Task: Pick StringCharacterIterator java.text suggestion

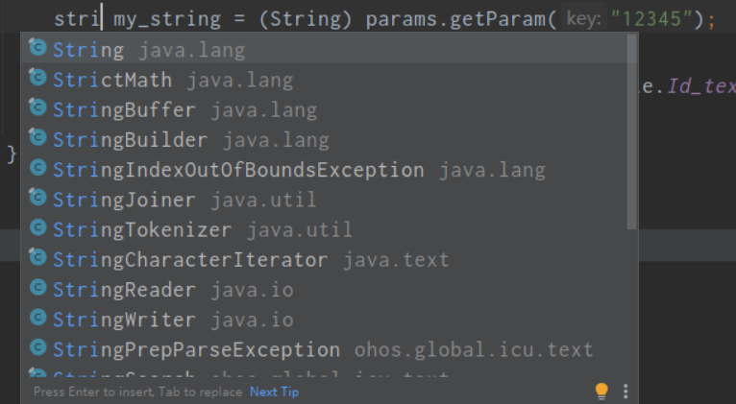Action: pyautogui.click(x=190, y=259)
